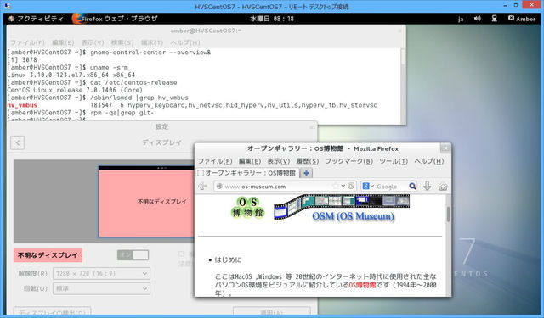Click the settings back arrow button

point(17,142)
